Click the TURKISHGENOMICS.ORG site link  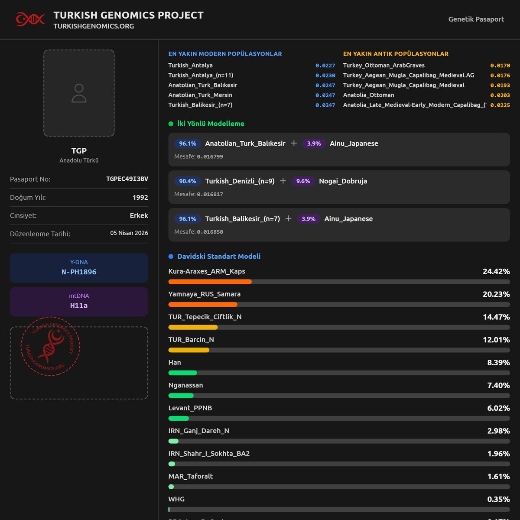click(93, 26)
